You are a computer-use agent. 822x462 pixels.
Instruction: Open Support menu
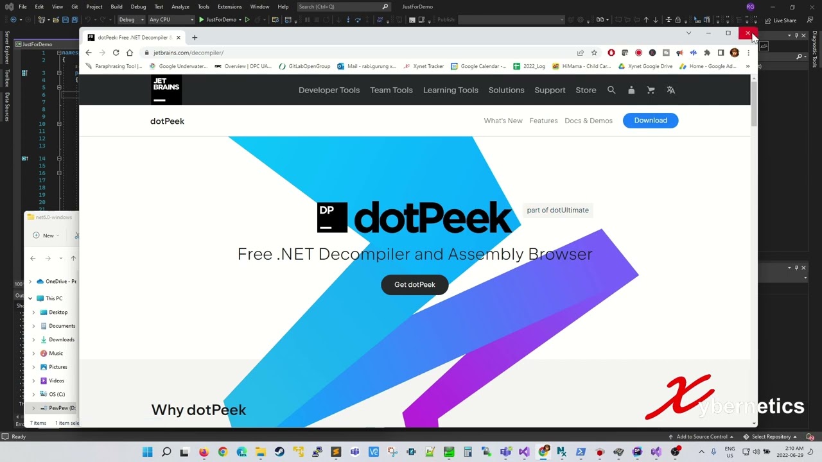tap(550, 90)
